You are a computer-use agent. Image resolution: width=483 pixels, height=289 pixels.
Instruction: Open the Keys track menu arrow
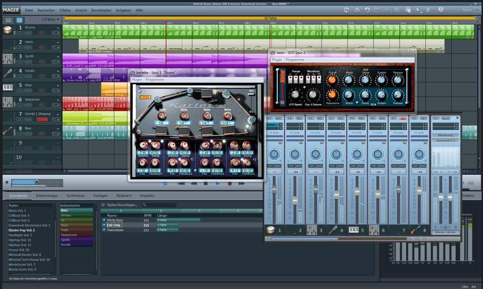57,85
